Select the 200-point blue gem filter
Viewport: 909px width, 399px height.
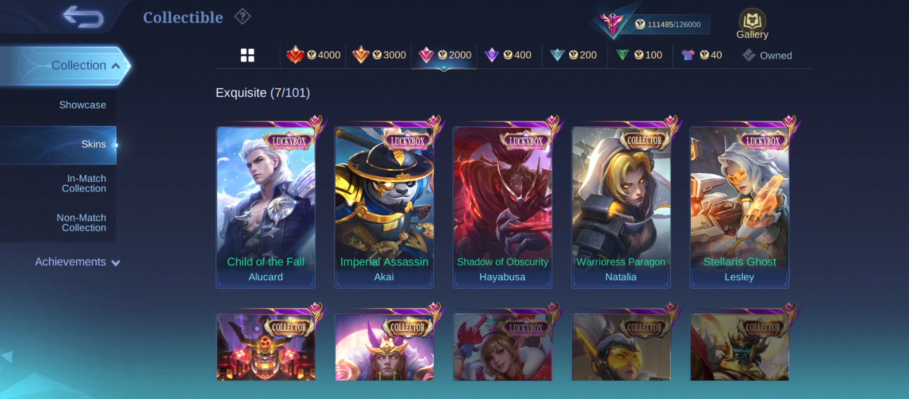573,55
